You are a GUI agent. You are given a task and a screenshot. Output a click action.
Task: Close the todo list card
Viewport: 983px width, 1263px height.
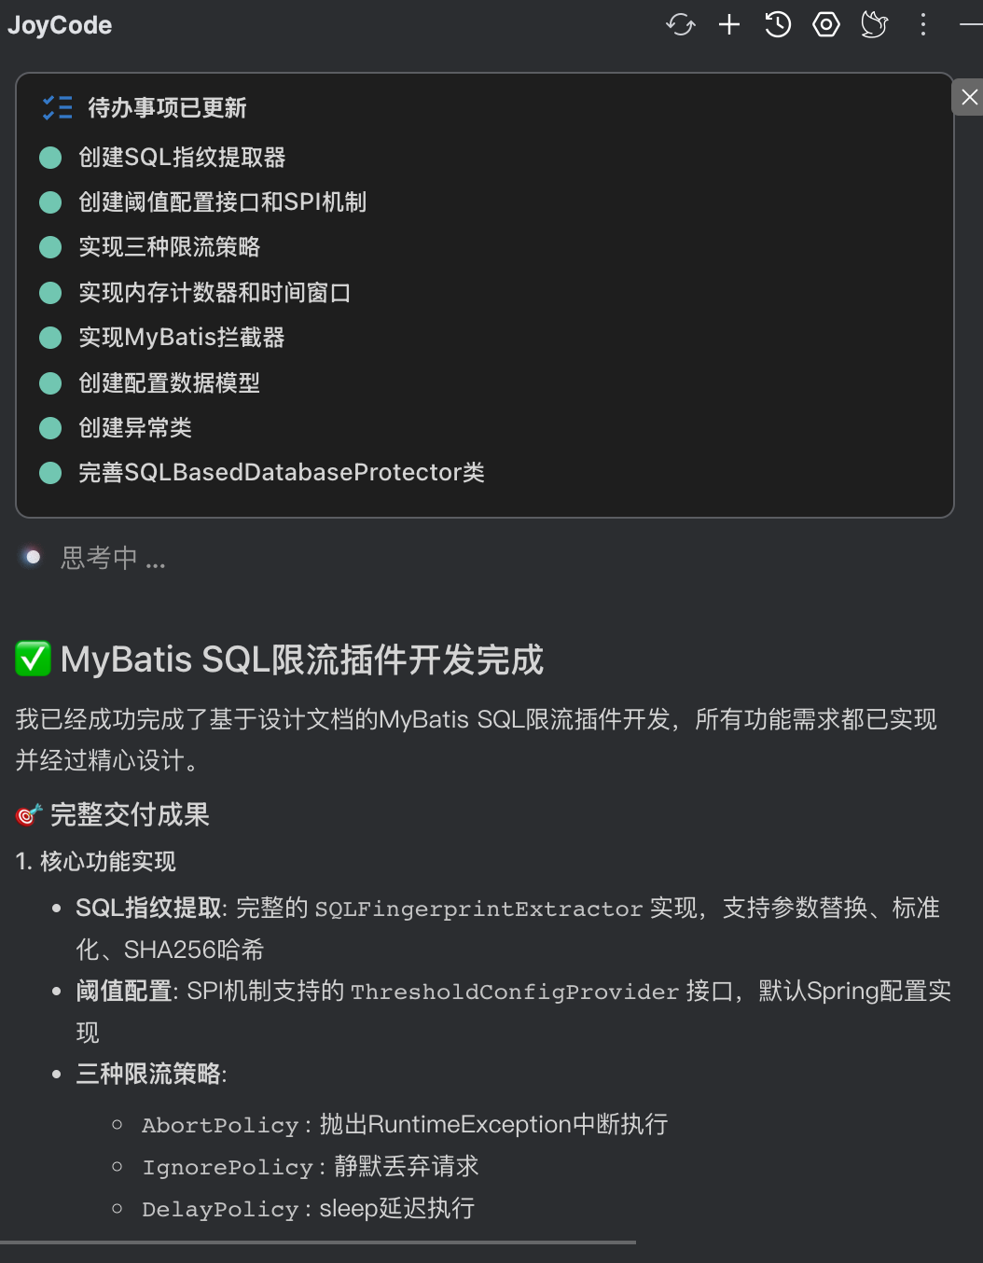coord(969,97)
